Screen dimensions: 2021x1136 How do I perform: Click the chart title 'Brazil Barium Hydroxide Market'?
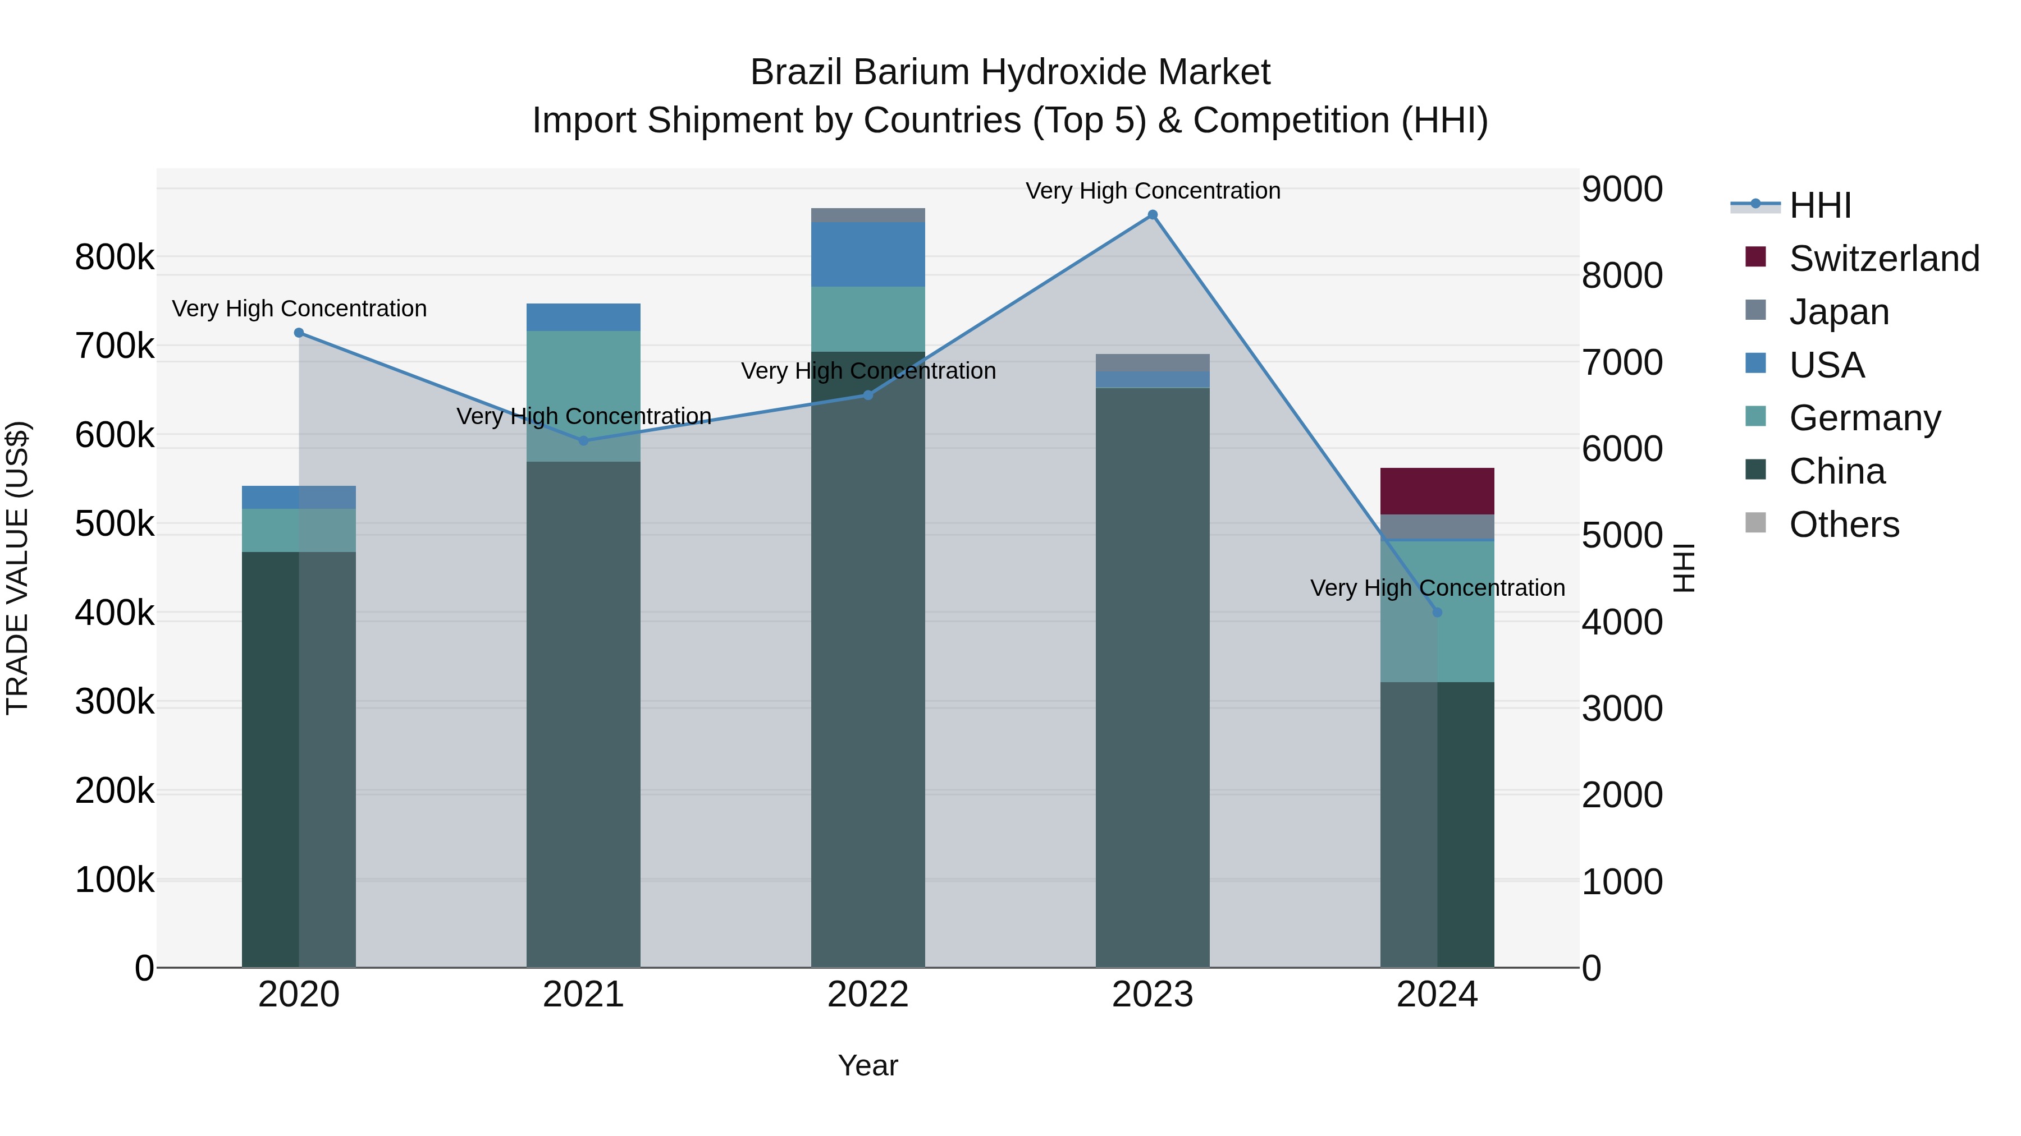point(1010,72)
